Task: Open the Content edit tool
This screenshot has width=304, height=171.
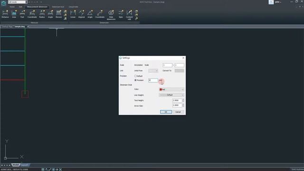Action: coord(129,15)
